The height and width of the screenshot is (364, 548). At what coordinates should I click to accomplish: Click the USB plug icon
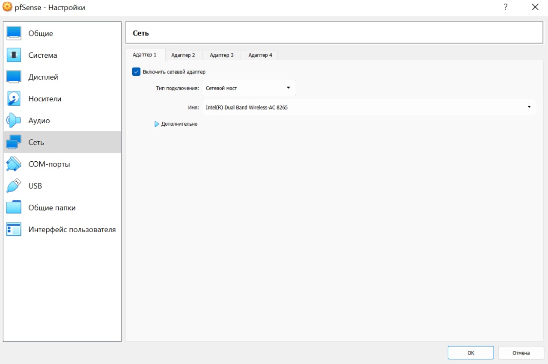click(14, 186)
